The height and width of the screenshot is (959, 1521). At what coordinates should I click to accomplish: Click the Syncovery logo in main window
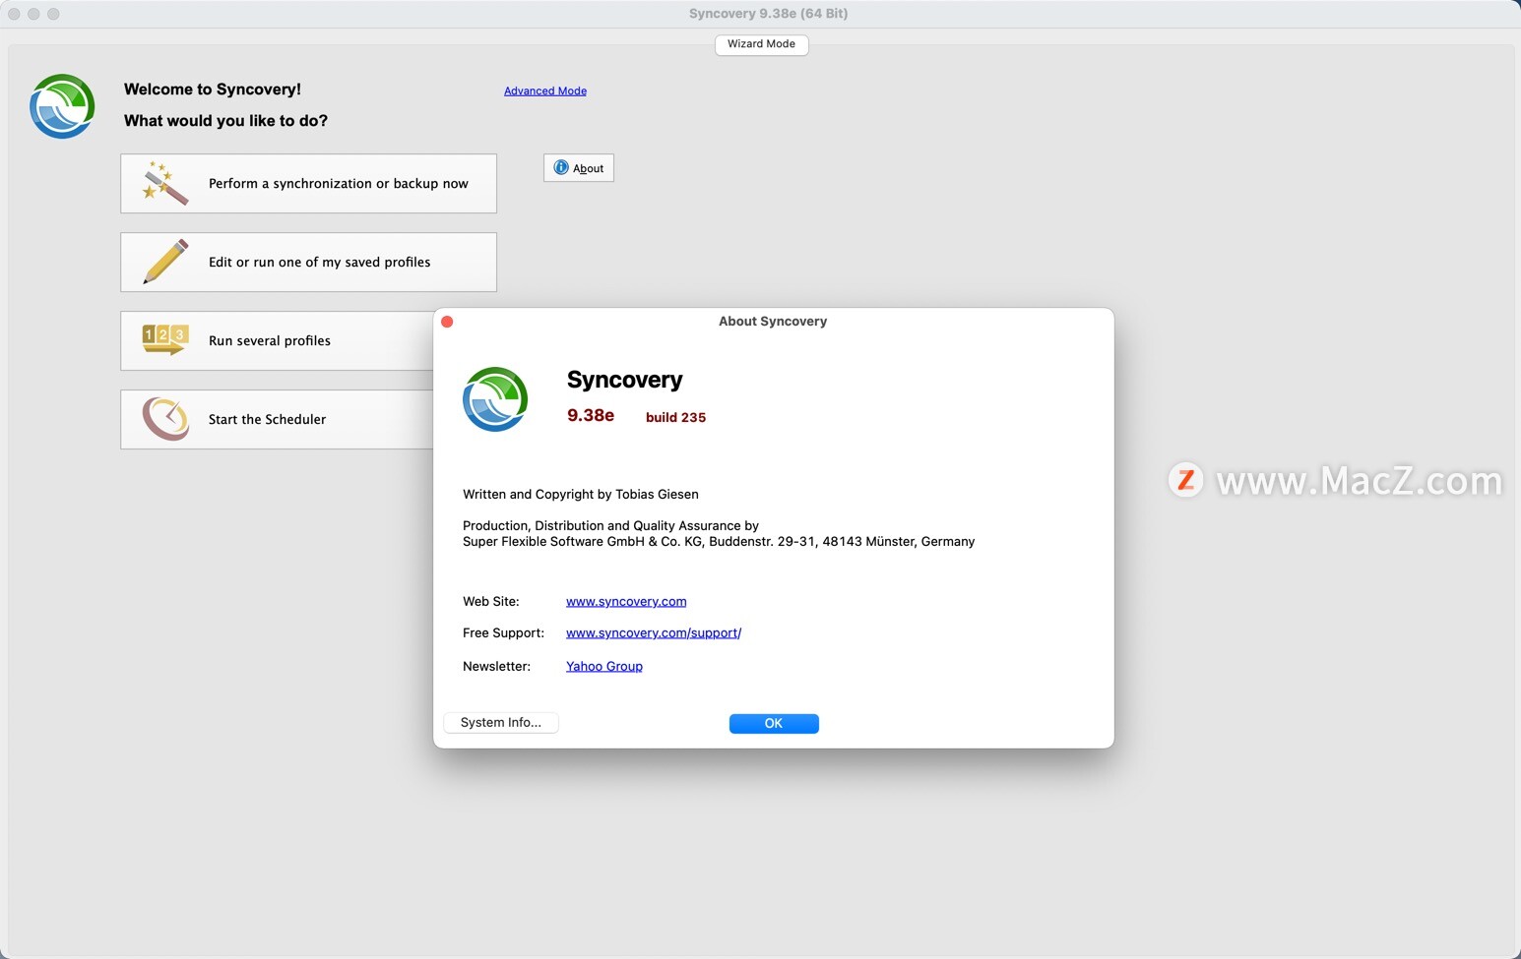coord(62,106)
